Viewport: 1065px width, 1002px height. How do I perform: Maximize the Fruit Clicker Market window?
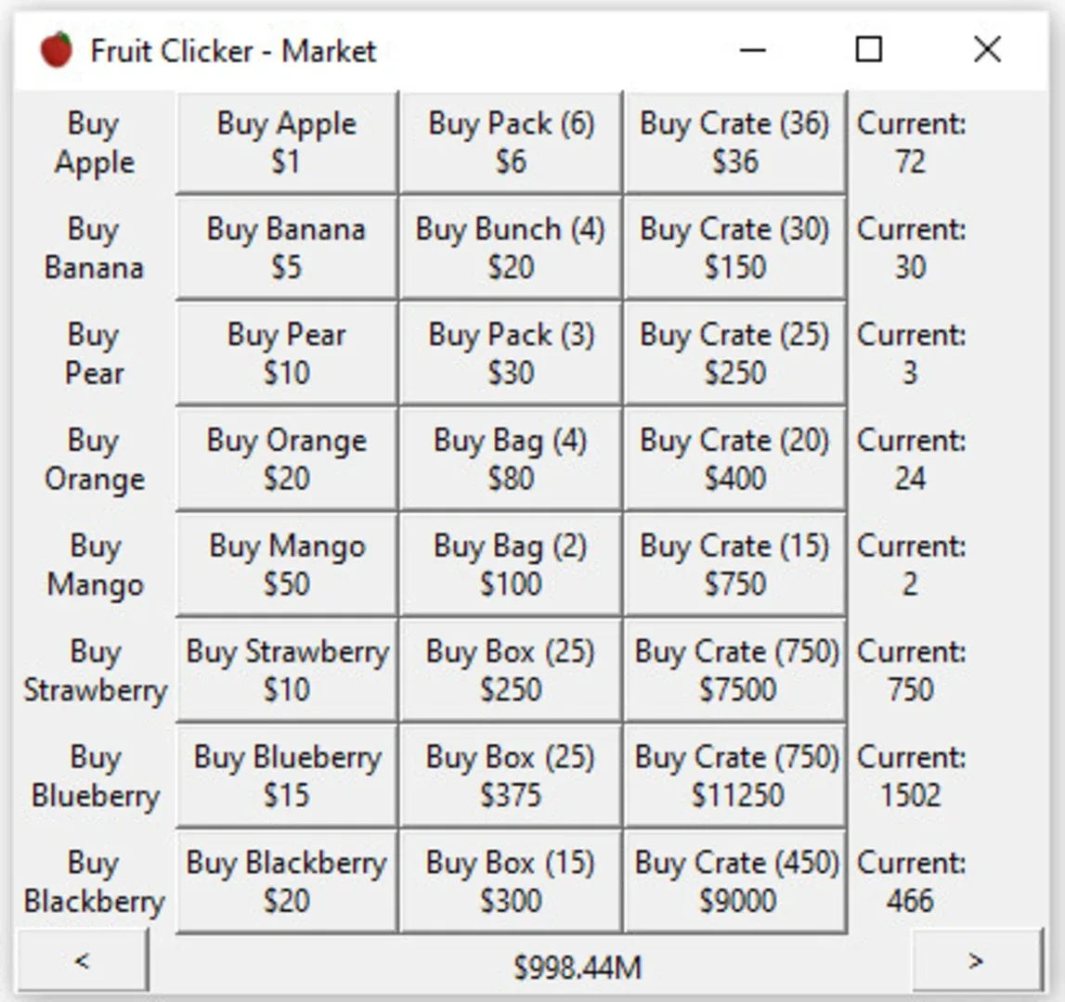[869, 49]
